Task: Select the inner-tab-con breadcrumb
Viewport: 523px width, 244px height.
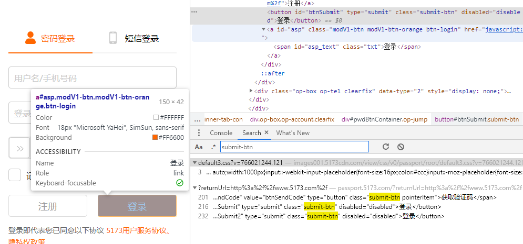Action: tap(223, 119)
